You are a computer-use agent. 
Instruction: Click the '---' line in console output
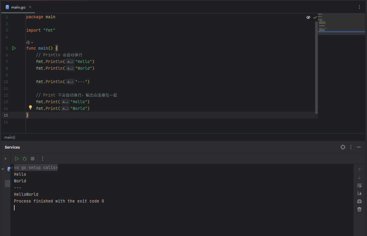(18, 188)
